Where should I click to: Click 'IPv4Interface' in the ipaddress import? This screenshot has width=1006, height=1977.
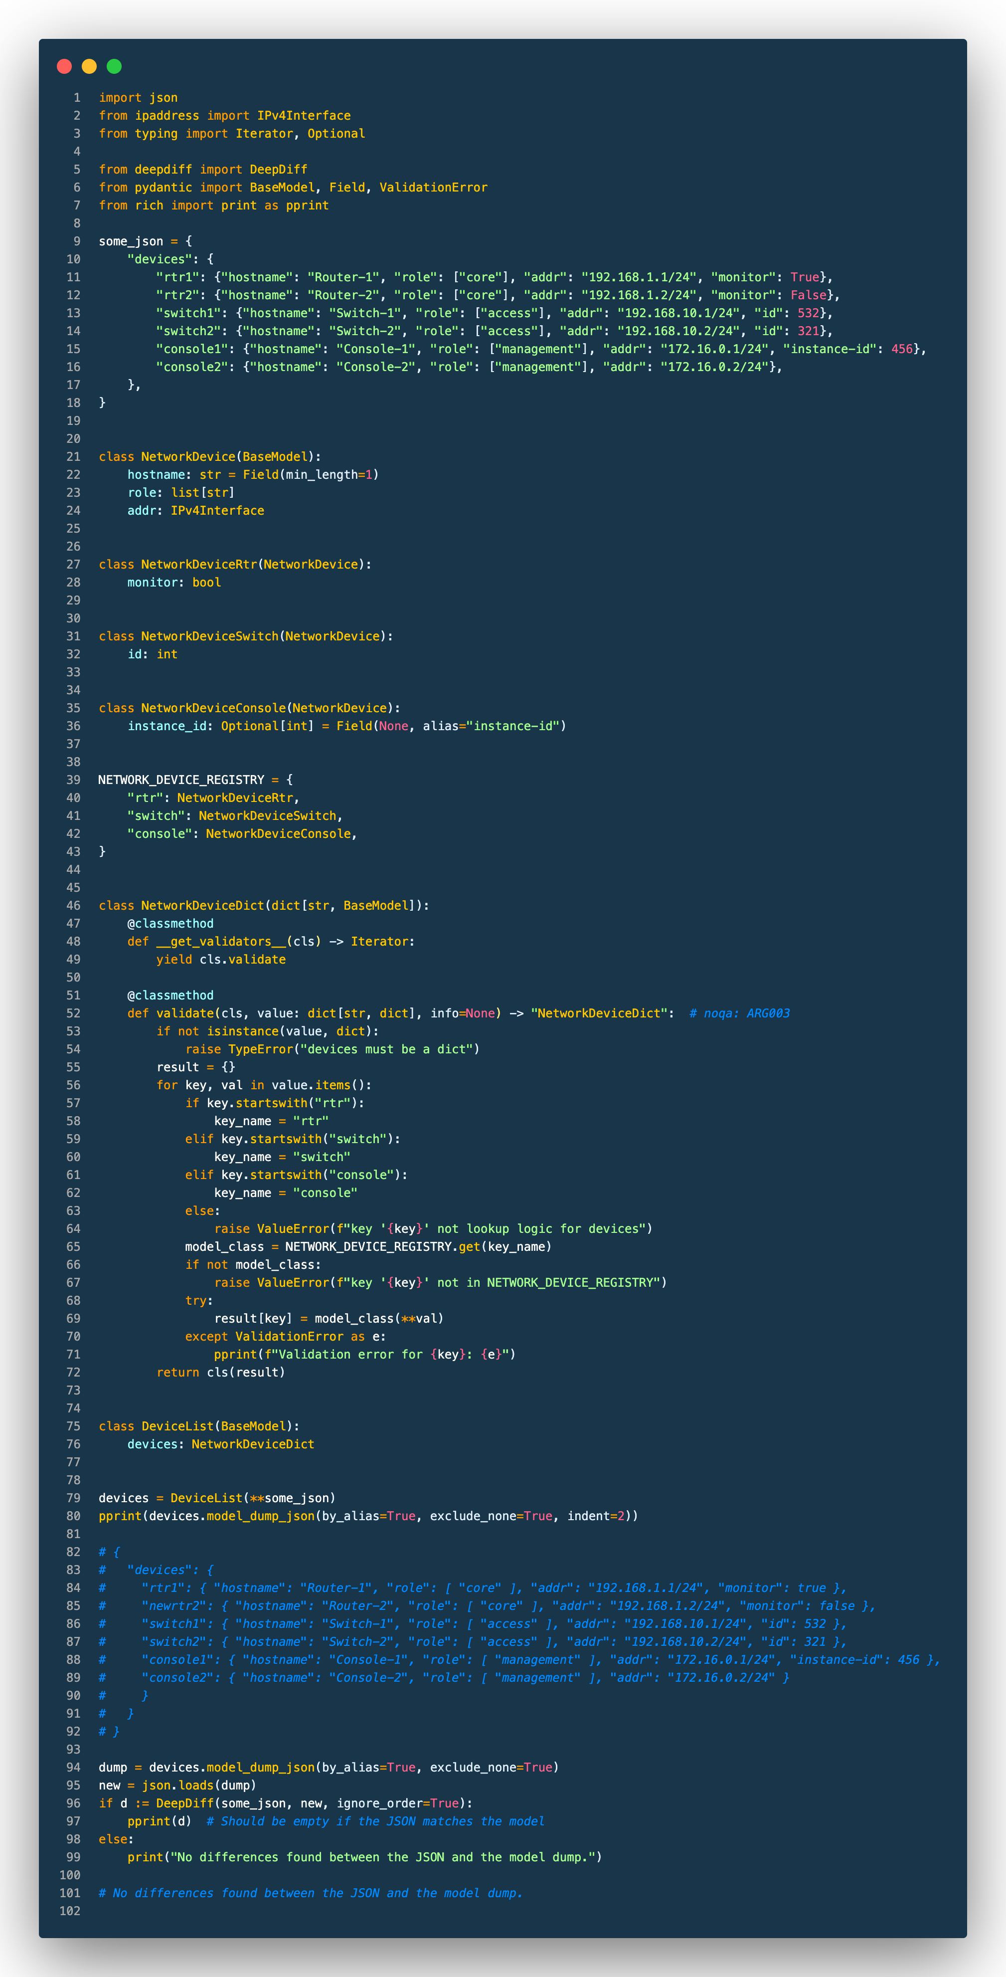point(304,116)
